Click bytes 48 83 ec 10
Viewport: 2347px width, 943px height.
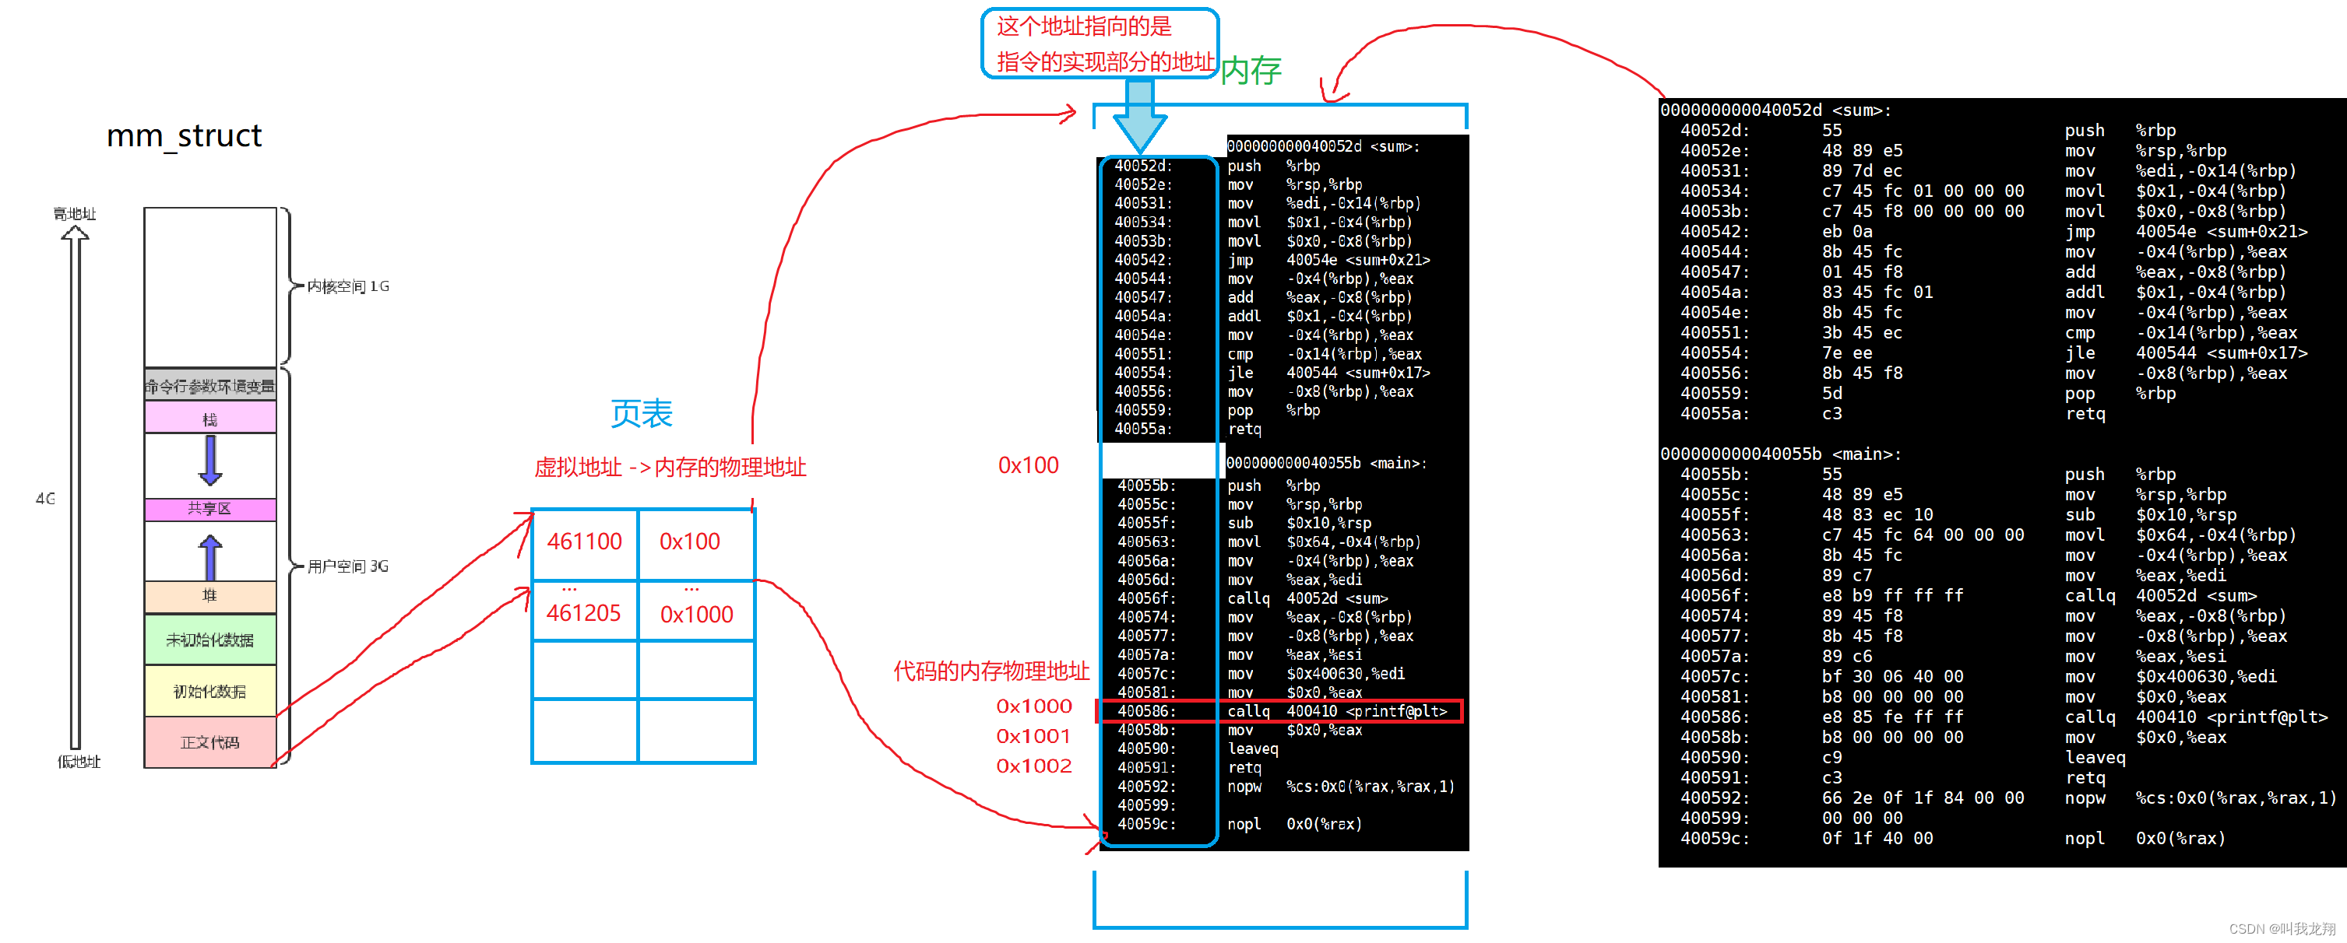tap(1877, 515)
